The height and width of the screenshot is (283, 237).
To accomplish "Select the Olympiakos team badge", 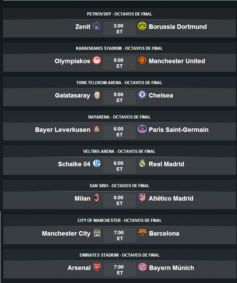I will point(97,60).
